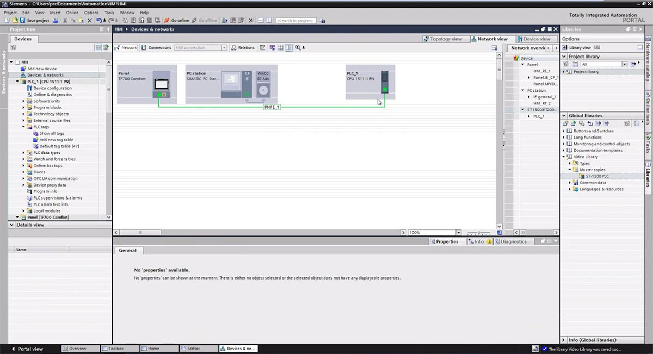The height and width of the screenshot is (354, 653).
Task: Open the Project menu
Action: (x=10, y=12)
